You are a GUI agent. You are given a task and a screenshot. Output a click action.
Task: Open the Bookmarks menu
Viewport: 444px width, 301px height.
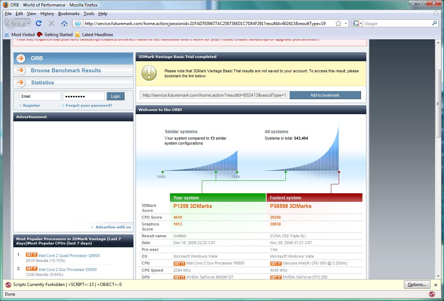tap(69, 14)
